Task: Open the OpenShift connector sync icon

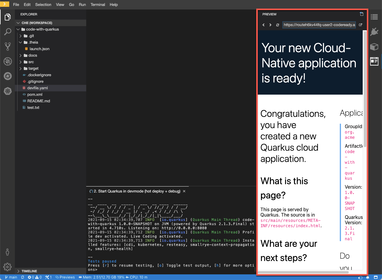Action: click(x=7, y=76)
